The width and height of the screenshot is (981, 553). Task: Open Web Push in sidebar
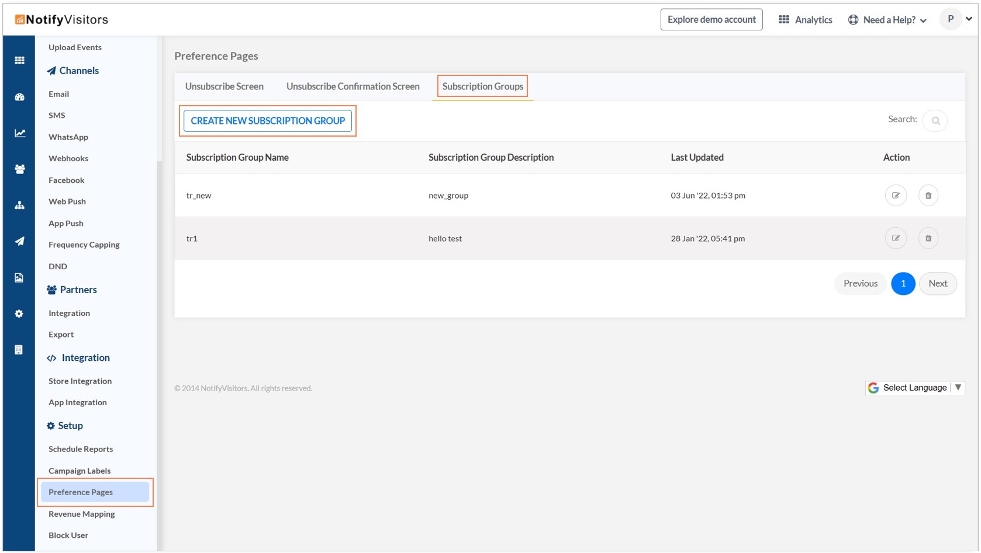pos(67,201)
